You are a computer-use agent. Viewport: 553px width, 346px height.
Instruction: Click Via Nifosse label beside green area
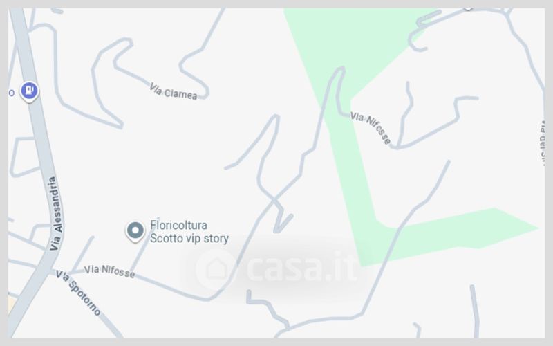pos(371,127)
